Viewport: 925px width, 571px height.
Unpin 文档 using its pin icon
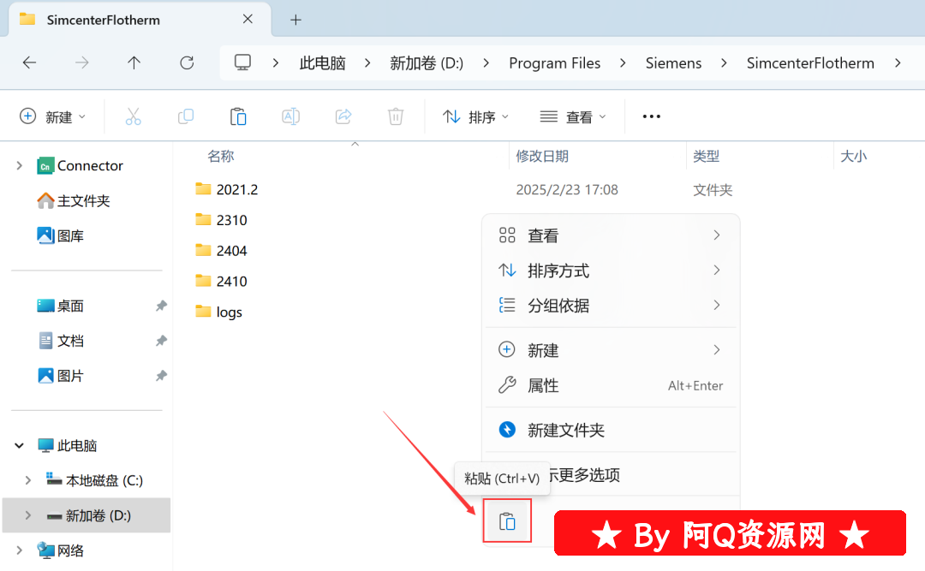pyautogui.click(x=161, y=341)
